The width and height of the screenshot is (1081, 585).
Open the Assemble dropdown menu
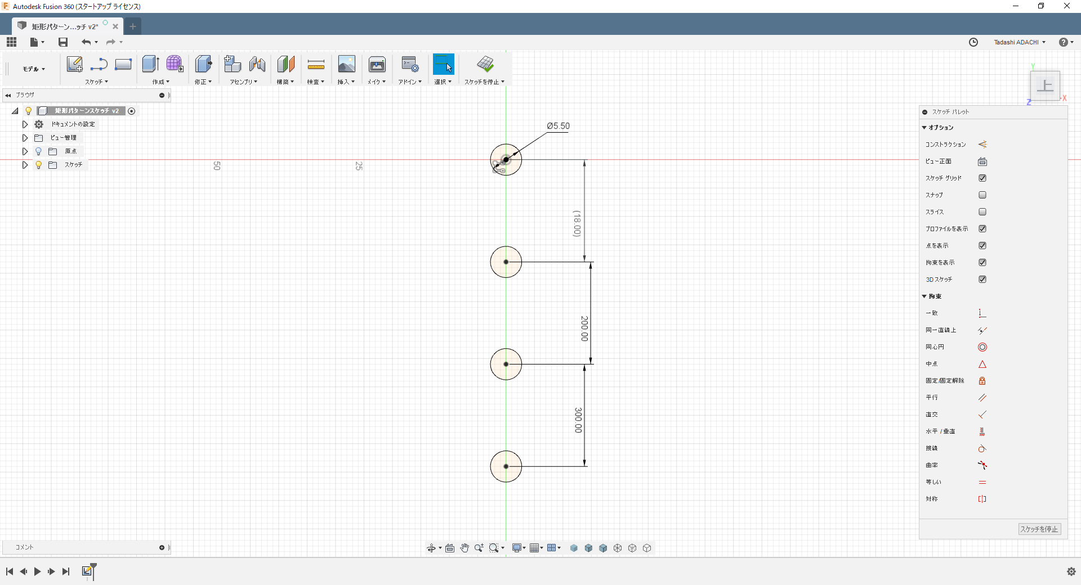[x=243, y=82]
